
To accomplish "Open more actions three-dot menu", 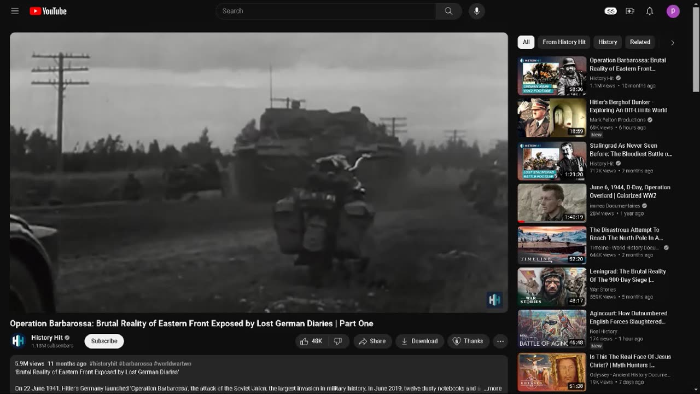I will coord(500,341).
